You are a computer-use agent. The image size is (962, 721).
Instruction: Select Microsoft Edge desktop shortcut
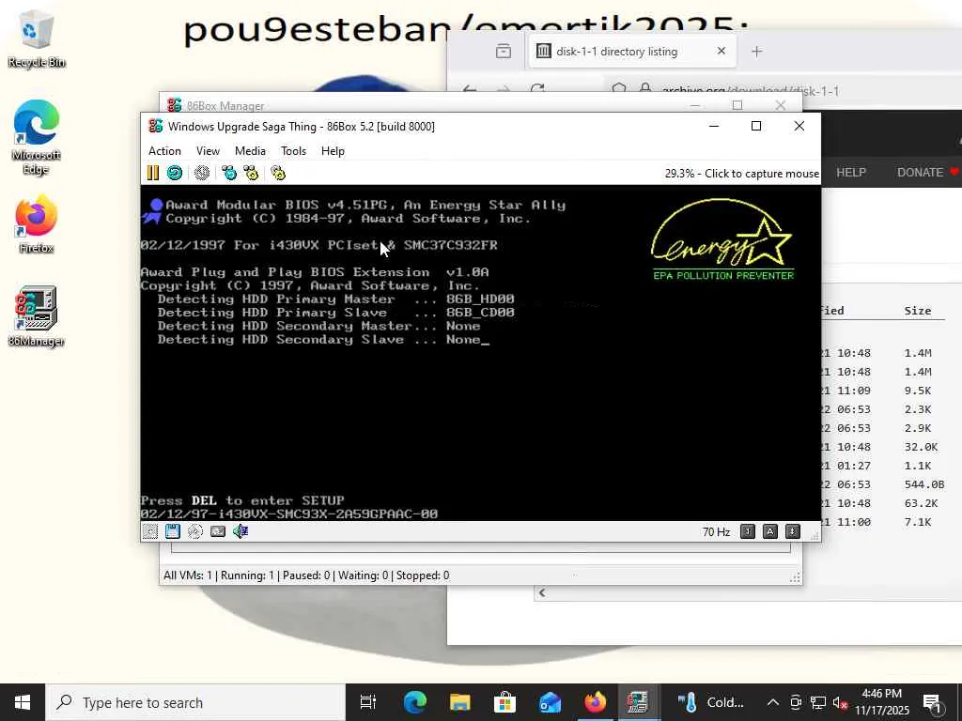(x=37, y=138)
